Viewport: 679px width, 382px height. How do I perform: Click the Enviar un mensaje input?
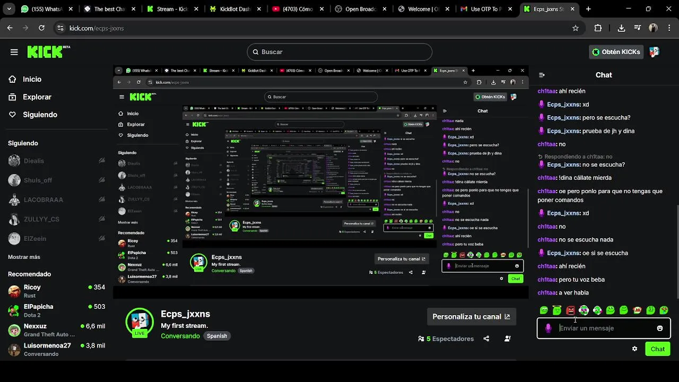pyautogui.click(x=605, y=328)
